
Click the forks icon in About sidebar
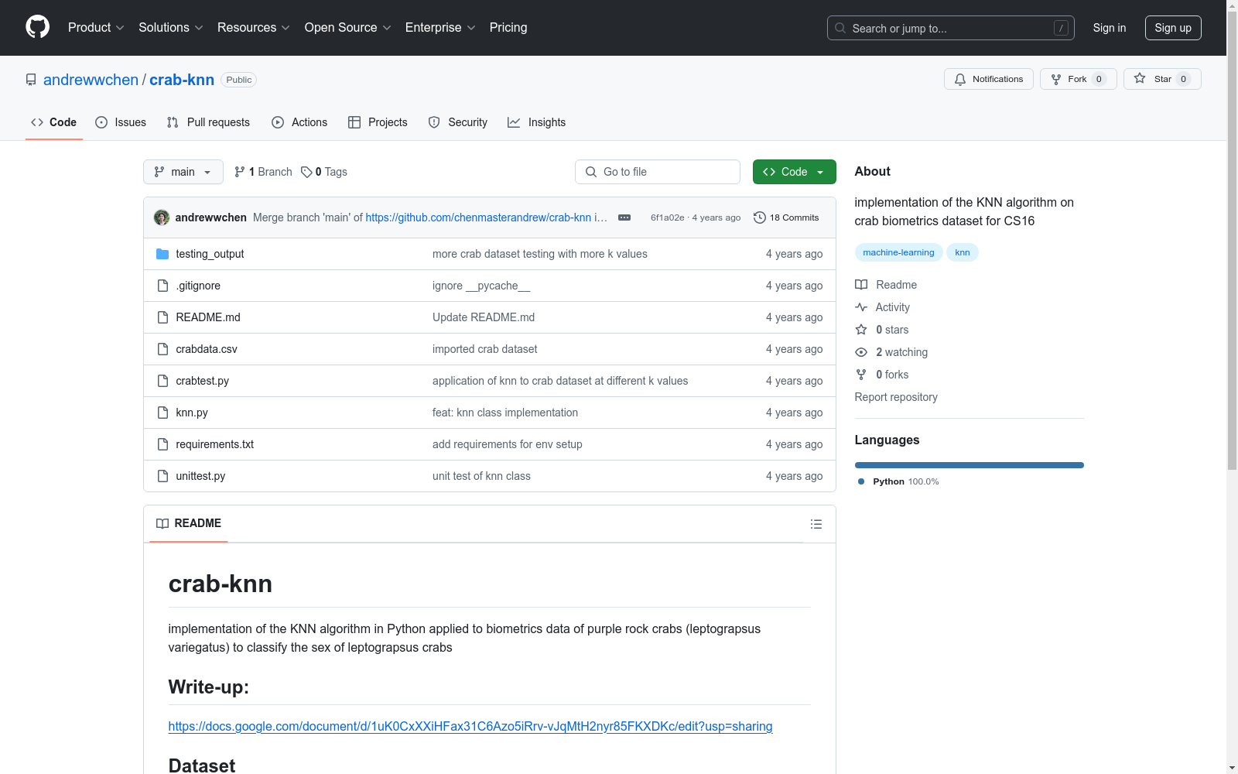click(x=861, y=375)
